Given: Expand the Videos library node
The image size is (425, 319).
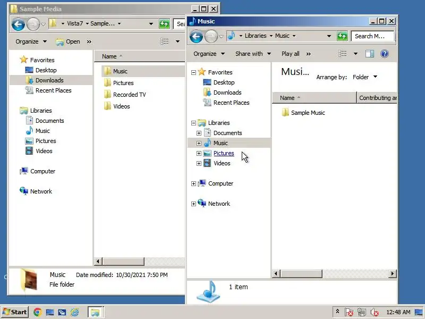Looking at the screenshot, I should click(x=199, y=164).
